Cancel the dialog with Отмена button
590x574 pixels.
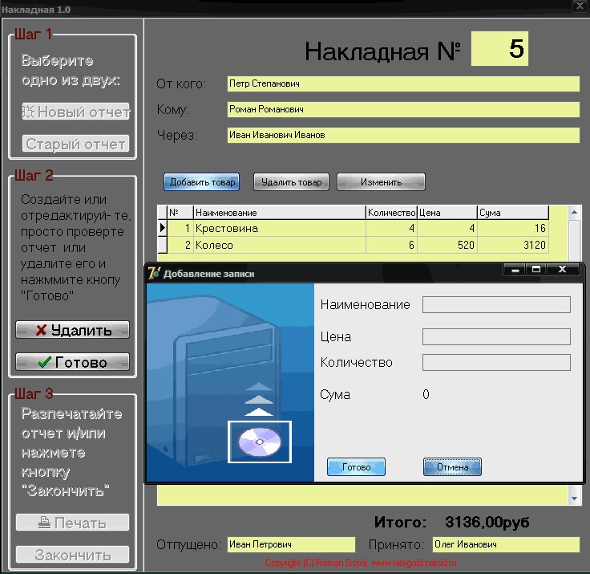[x=452, y=467]
